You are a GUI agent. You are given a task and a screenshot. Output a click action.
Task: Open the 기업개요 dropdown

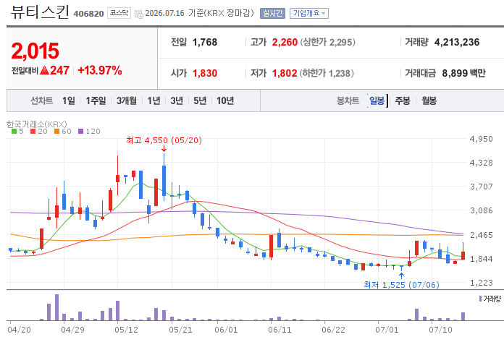309,13
